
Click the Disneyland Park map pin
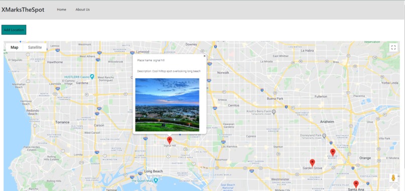pos(325,135)
